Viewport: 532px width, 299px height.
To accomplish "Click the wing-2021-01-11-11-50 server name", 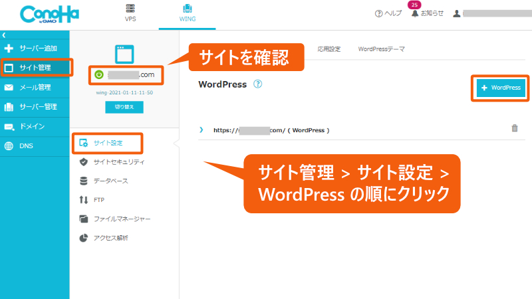I will pyautogui.click(x=124, y=92).
